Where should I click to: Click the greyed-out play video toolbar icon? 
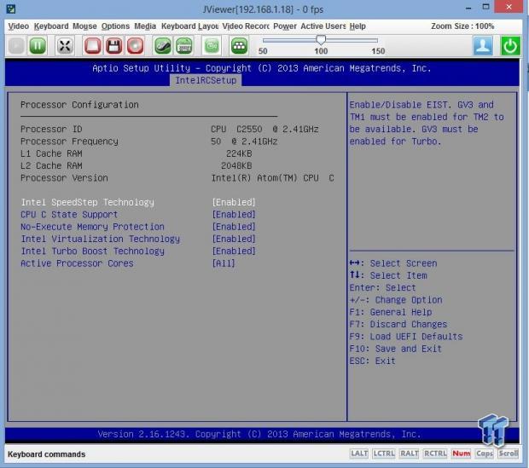pyautogui.click(x=16, y=46)
